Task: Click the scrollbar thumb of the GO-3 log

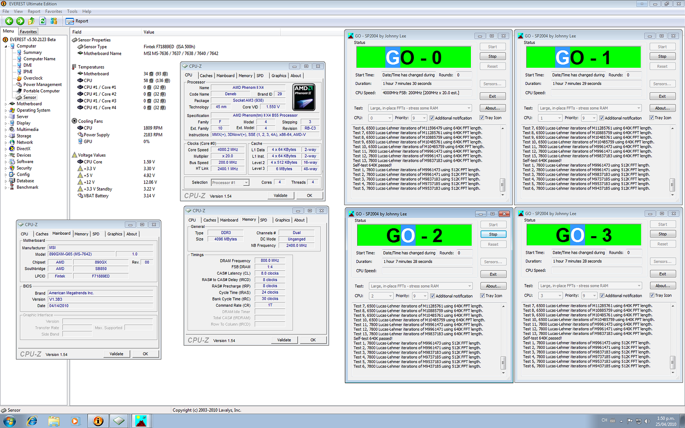Action: [x=673, y=362]
